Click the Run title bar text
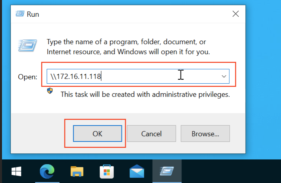 point(33,14)
